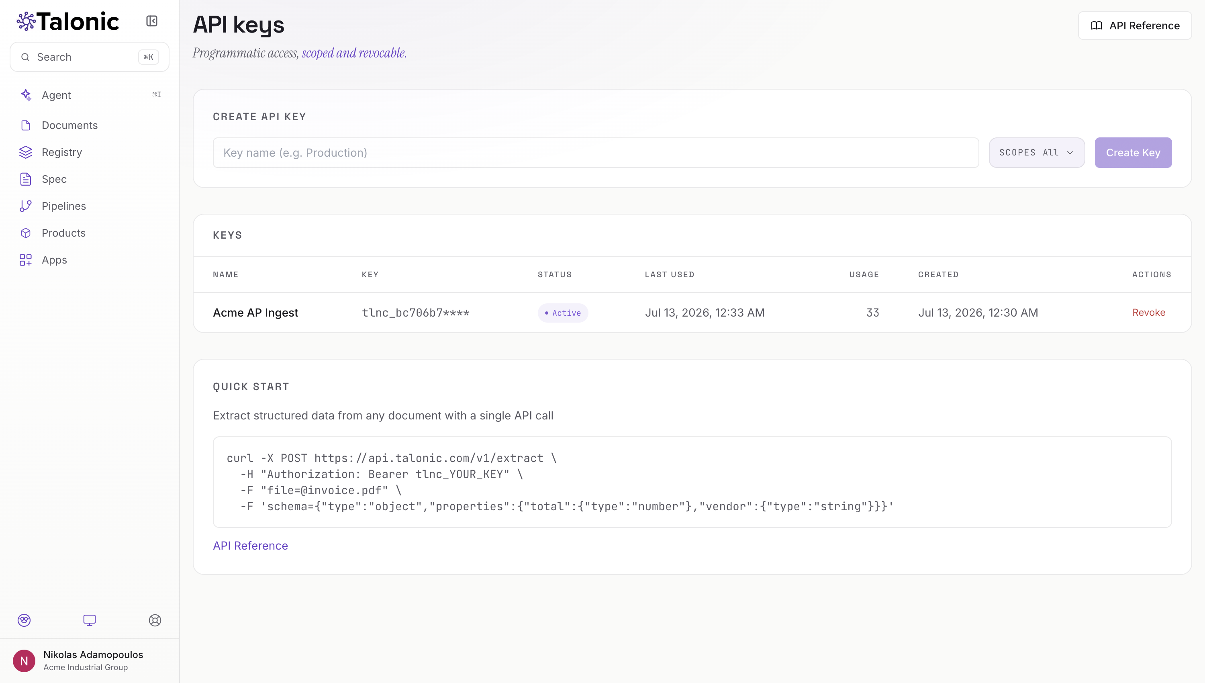Follow the API Reference link under Quick Start
The width and height of the screenshot is (1205, 683).
pos(250,546)
